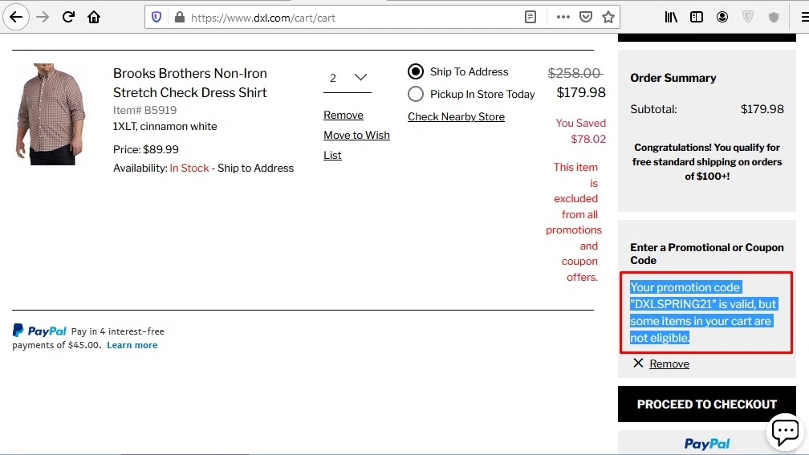Click the You Saved $78.02 text
The height and width of the screenshot is (455, 809).
[580, 131]
